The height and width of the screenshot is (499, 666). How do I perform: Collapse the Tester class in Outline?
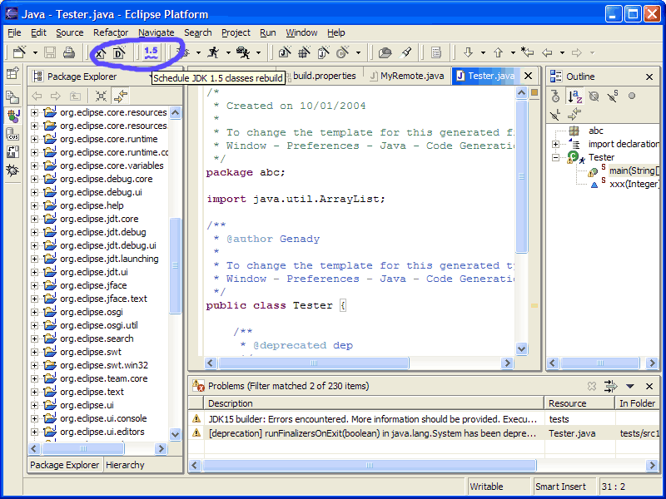click(555, 157)
